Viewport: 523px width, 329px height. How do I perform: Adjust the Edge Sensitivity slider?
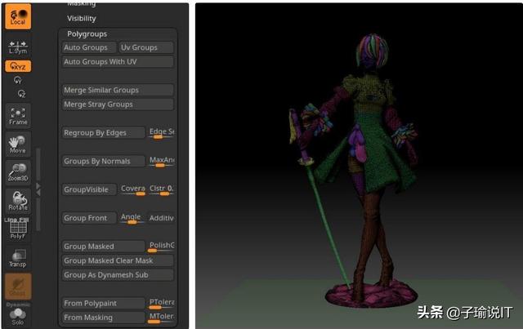coord(162,133)
